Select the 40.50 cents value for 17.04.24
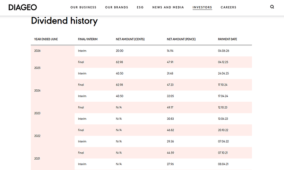The image size is (284, 170). coord(119,96)
